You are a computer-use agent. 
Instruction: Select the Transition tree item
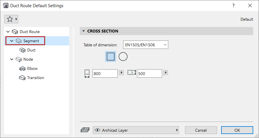click(36, 78)
